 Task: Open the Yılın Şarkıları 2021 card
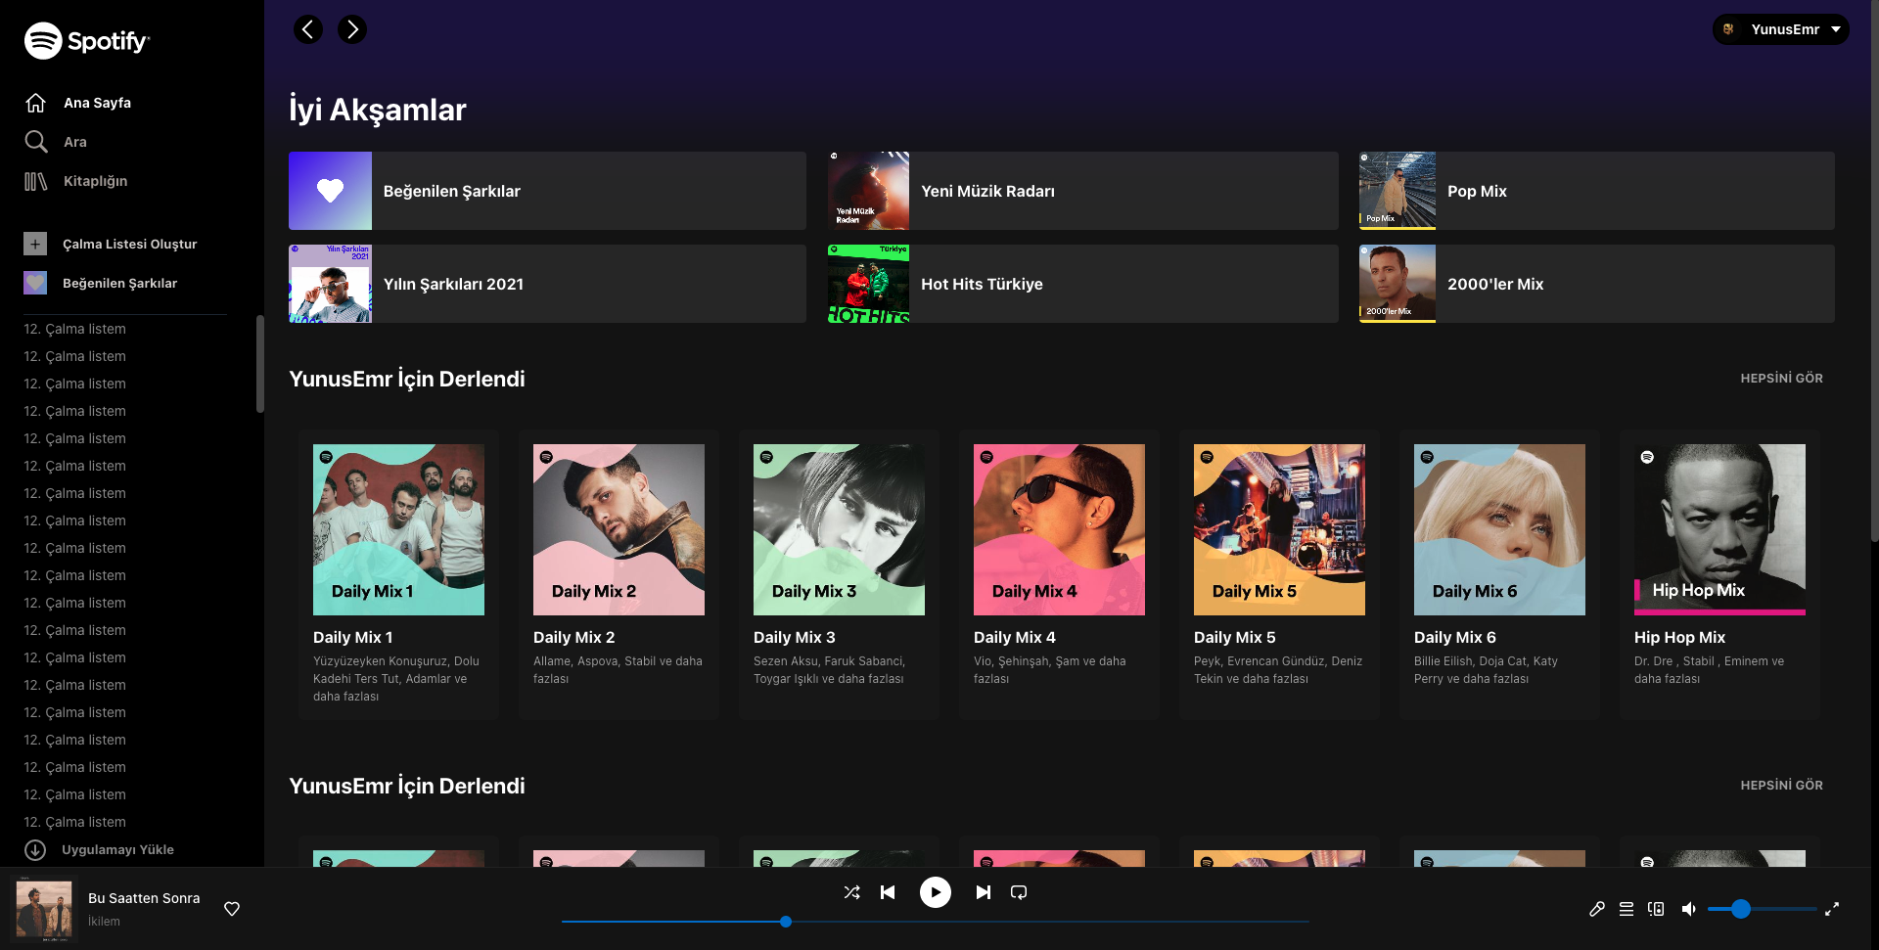547,284
